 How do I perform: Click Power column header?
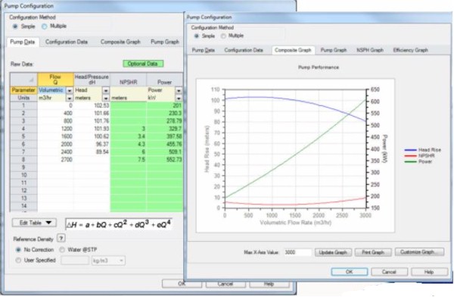click(165, 80)
